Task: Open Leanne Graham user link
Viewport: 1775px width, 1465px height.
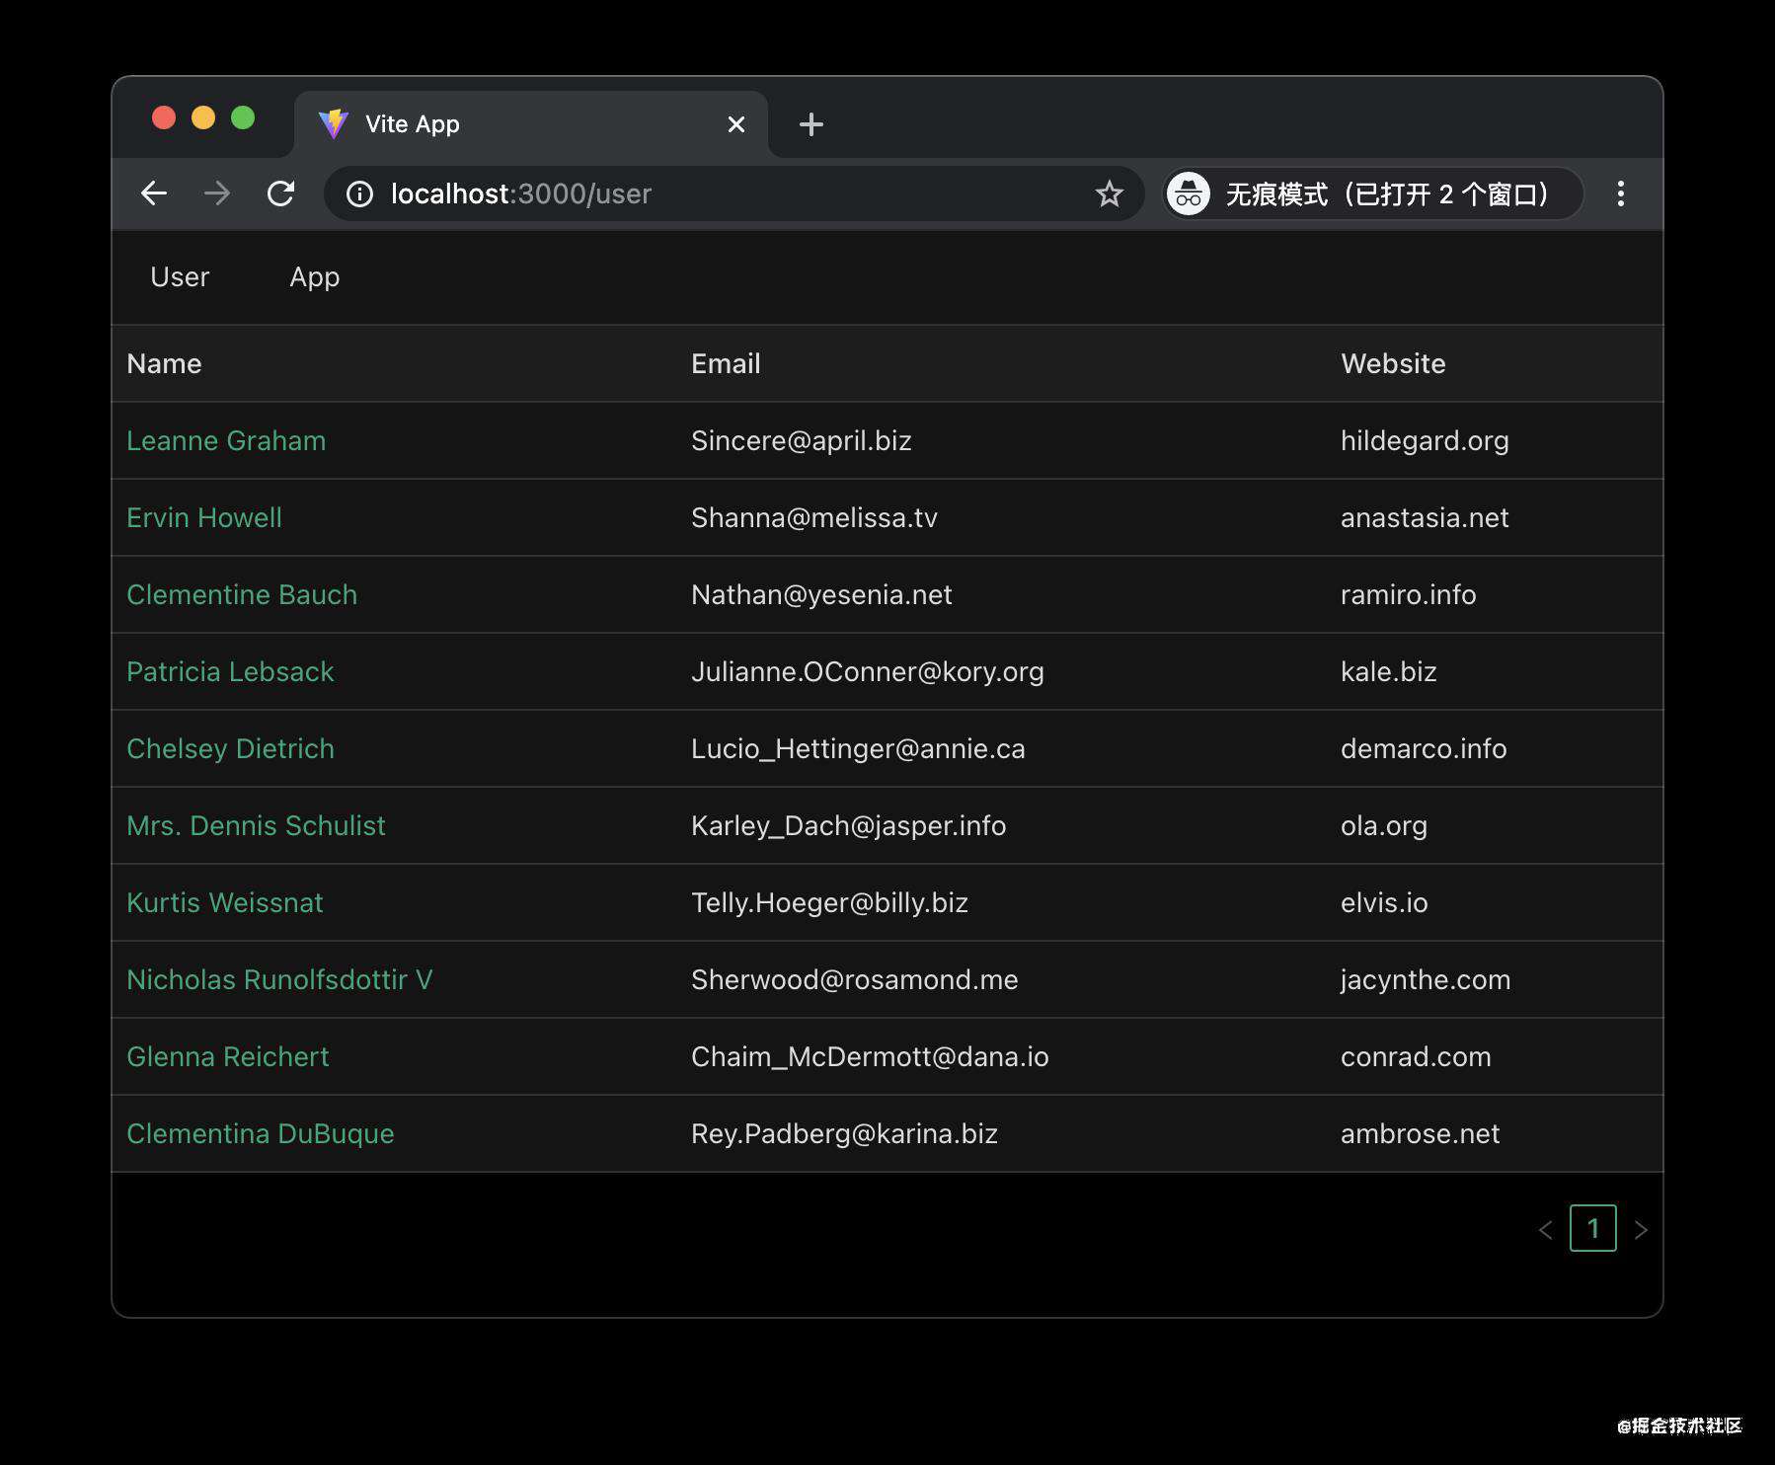Action: coord(226,441)
